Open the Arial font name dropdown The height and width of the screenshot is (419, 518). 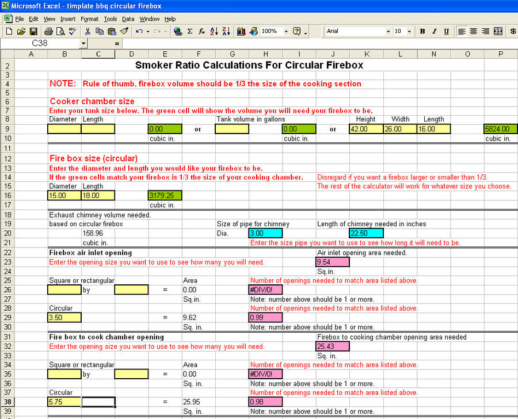pos(388,31)
